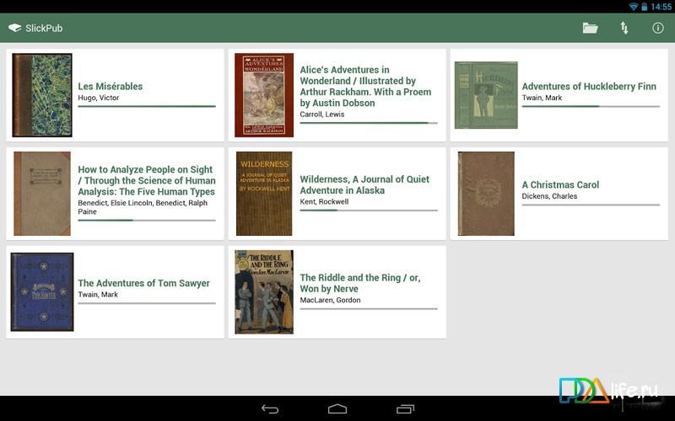Tap the SlickPub book logo icon

coord(14,28)
